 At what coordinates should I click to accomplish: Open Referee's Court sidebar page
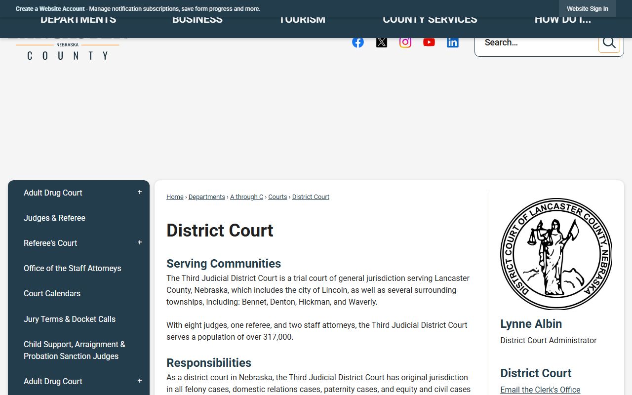[50, 243]
